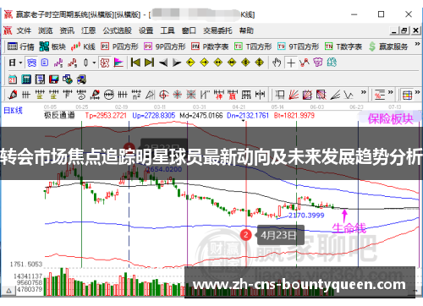Minimize the inner child window
423x306 pixels.
click(394, 30)
